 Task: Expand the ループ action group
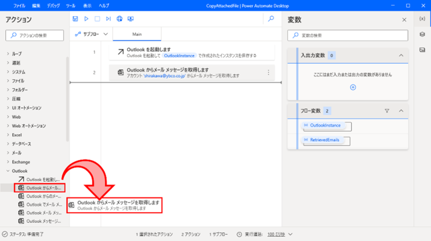[8, 54]
